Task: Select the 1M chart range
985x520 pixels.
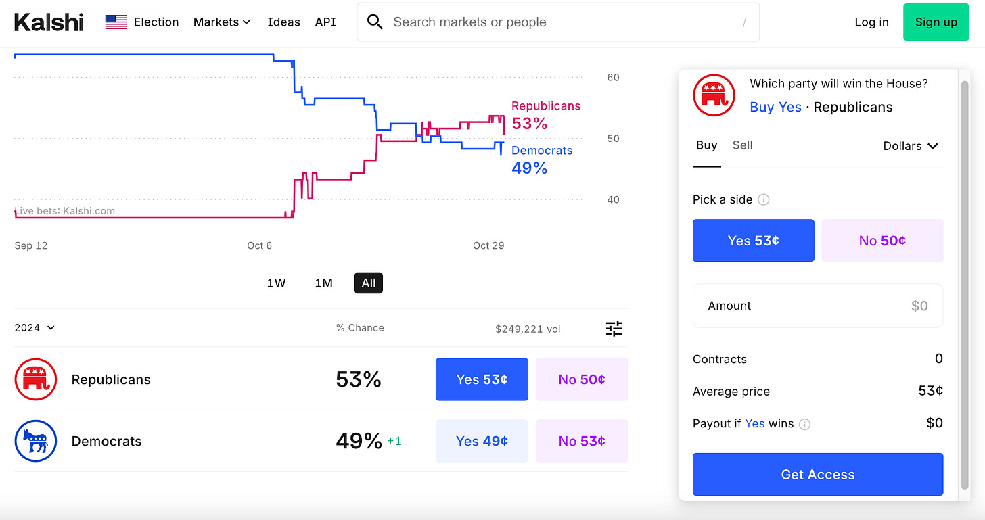Action: pos(324,283)
